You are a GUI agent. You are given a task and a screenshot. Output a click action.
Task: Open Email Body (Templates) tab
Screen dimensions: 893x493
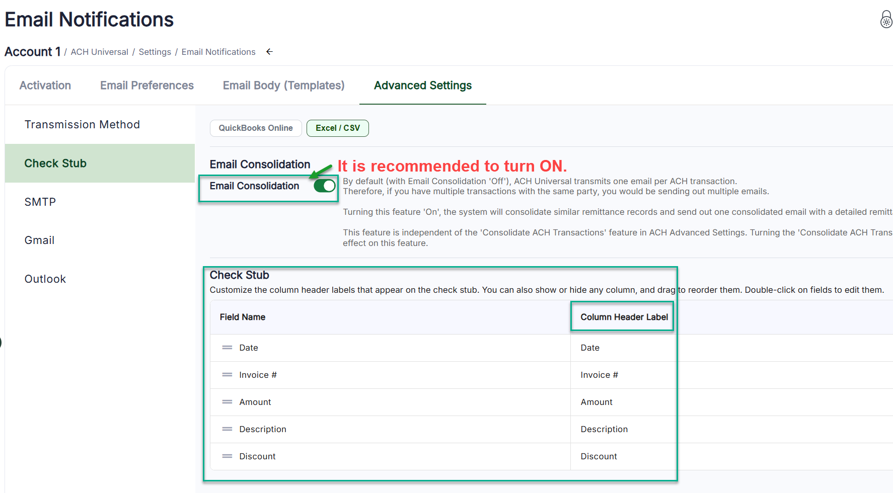coord(283,86)
